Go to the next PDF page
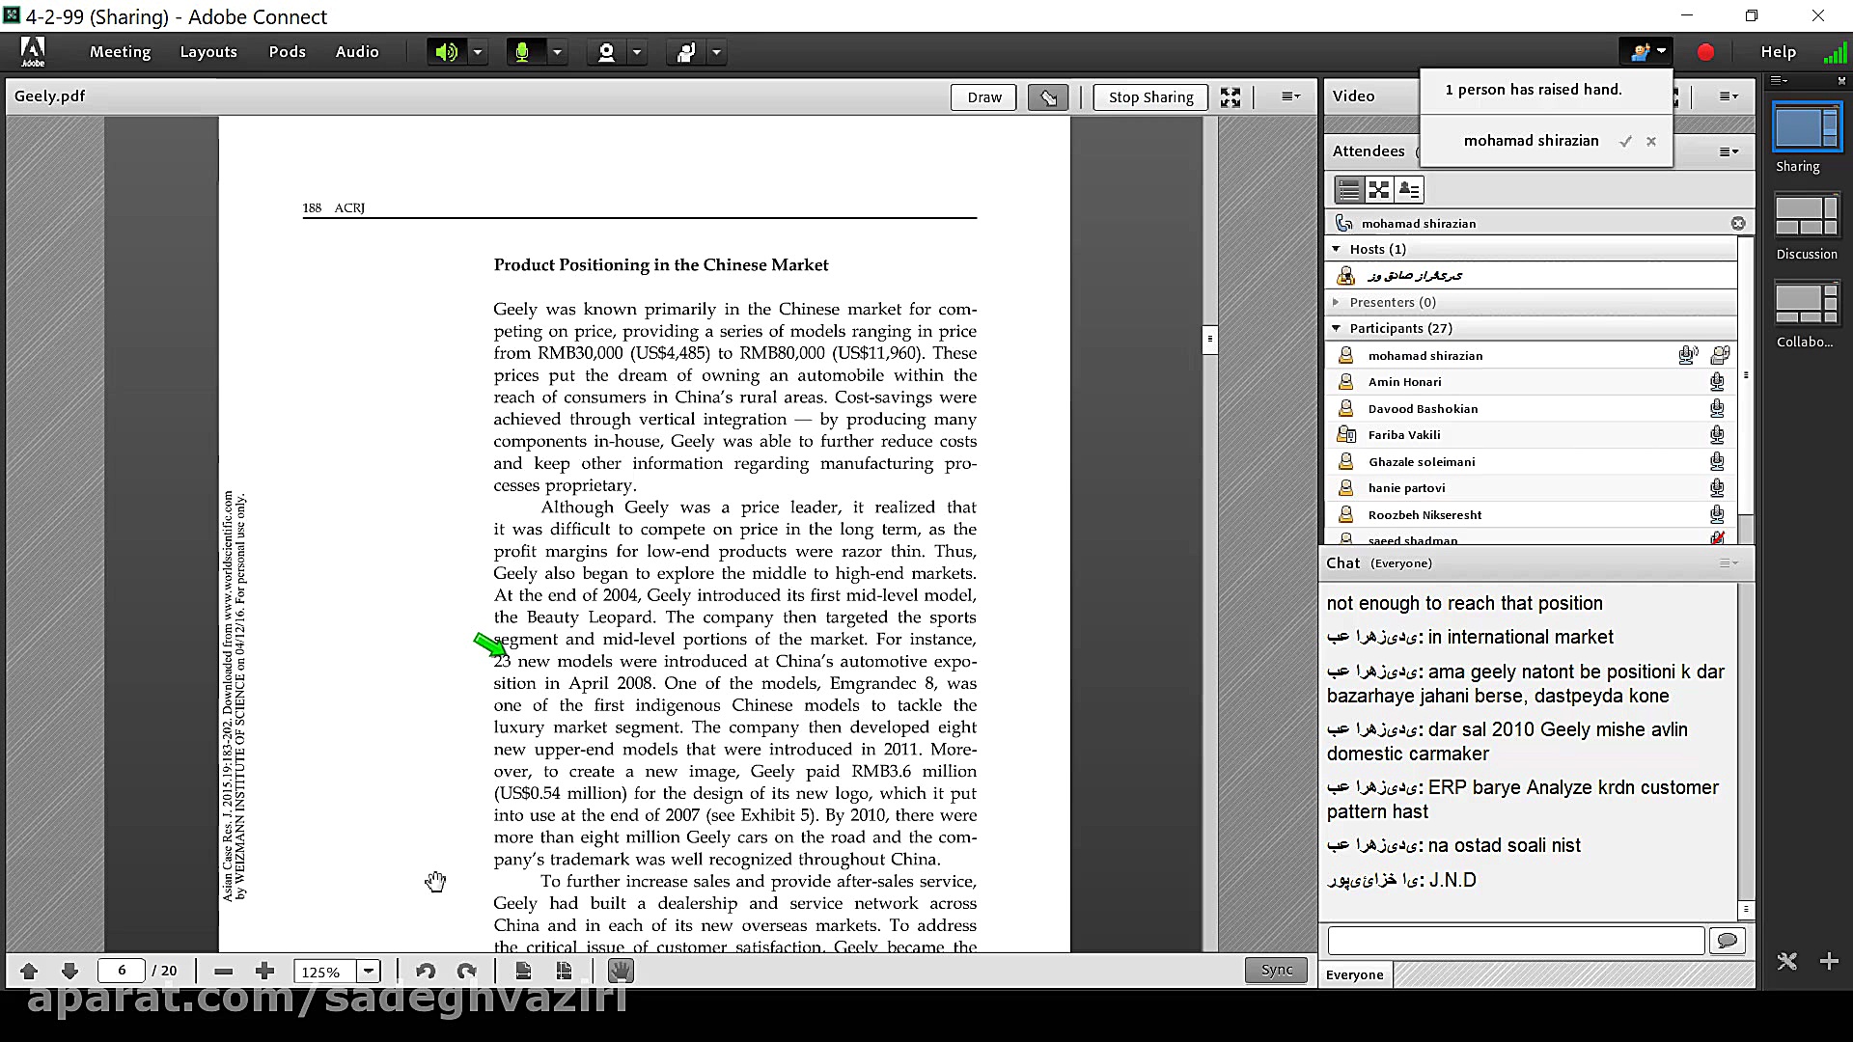This screenshot has height=1042, width=1853. [69, 971]
